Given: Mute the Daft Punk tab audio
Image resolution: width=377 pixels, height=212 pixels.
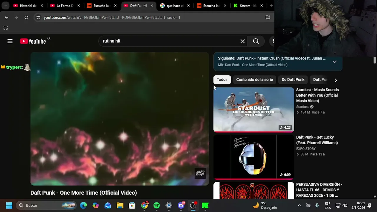Looking at the screenshot, I should coord(145,6).
